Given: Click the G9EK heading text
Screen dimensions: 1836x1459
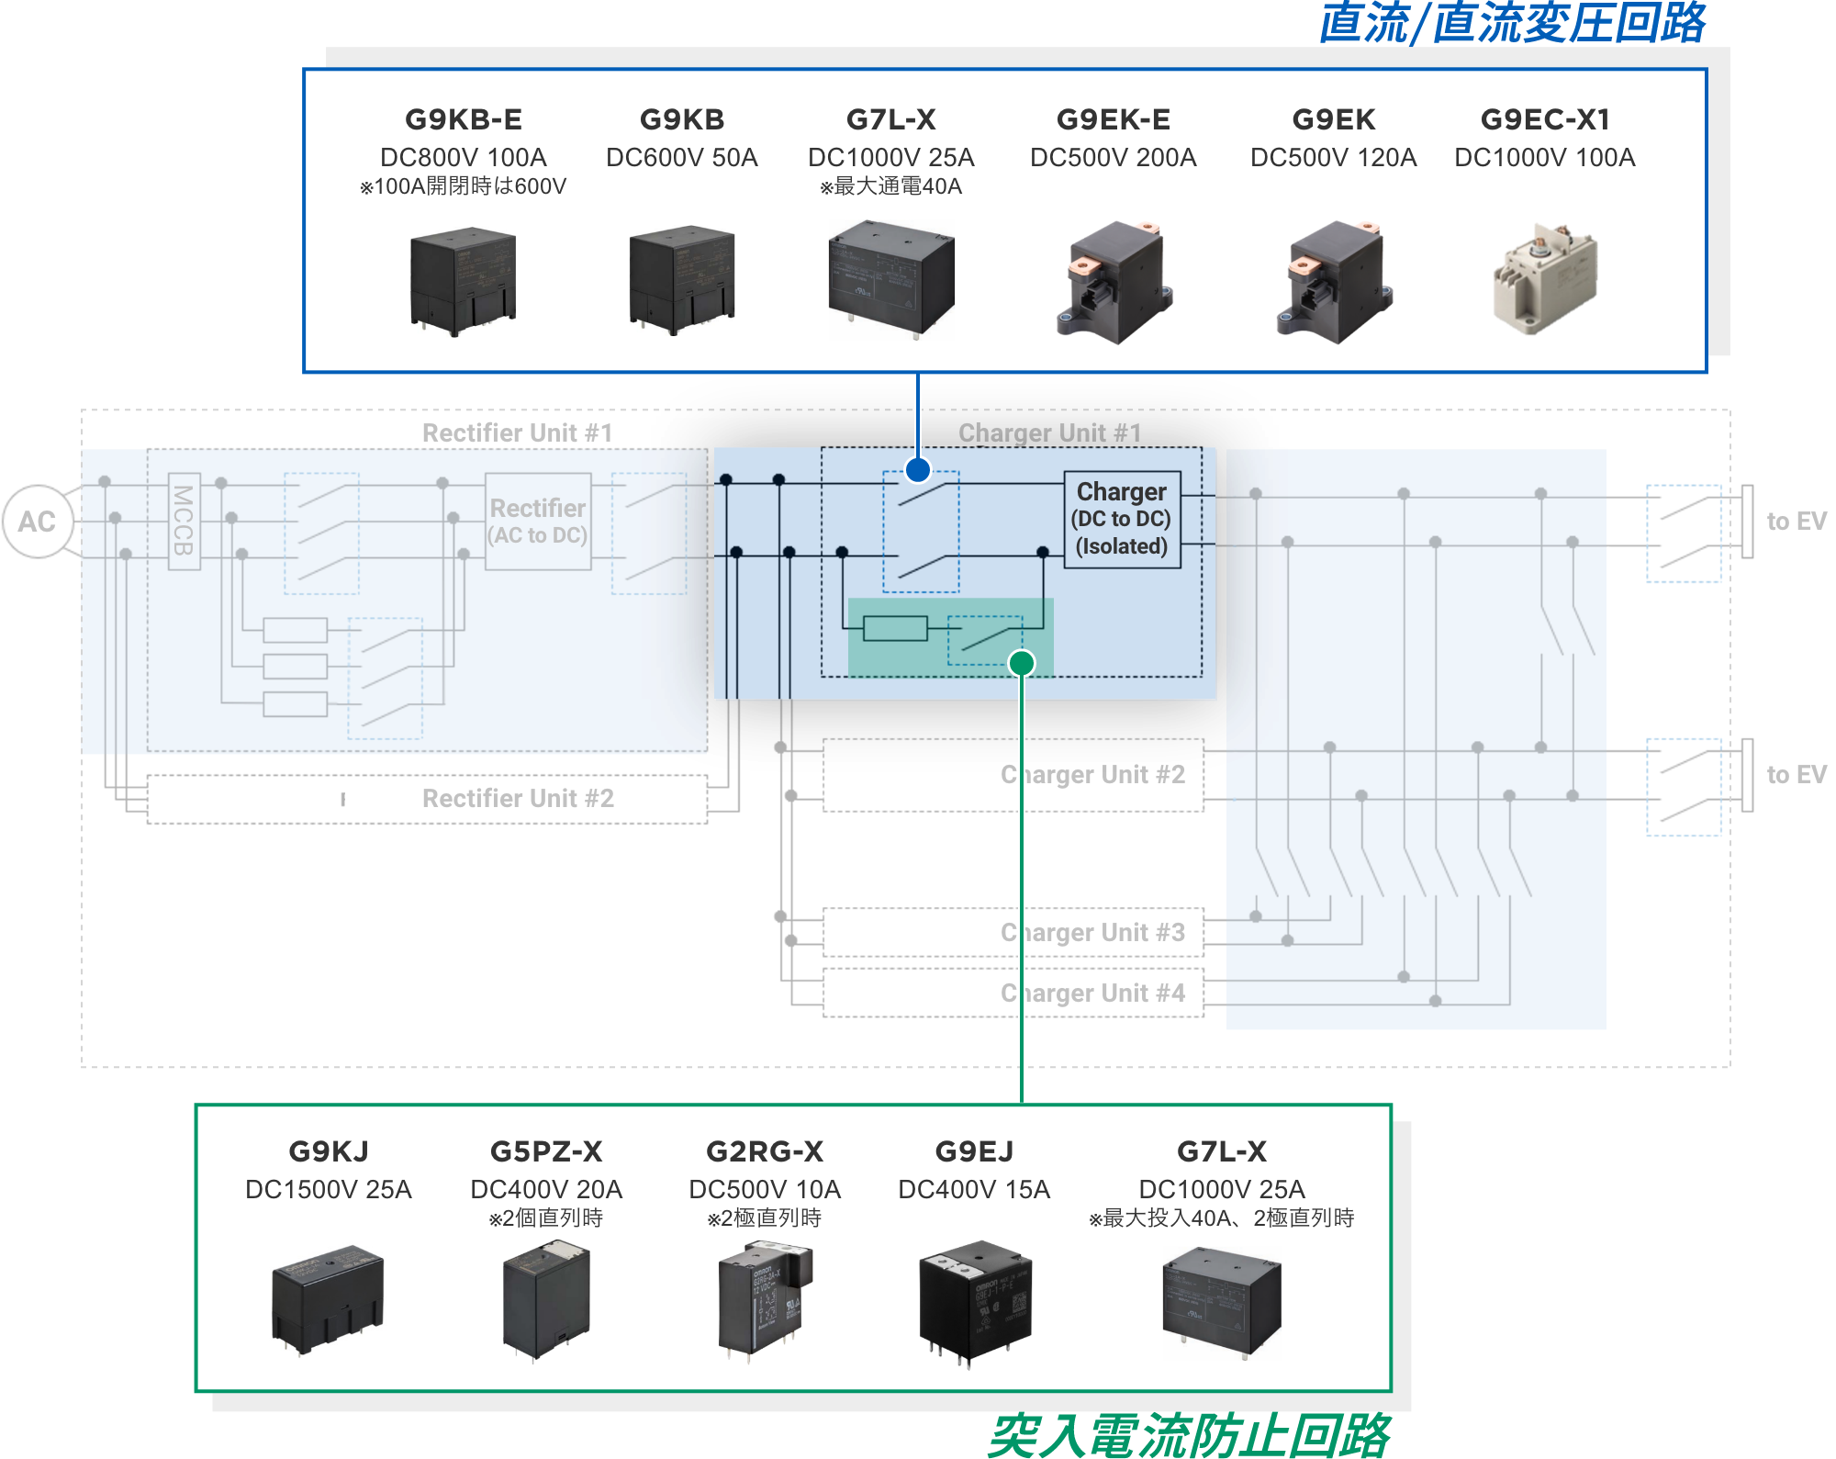Looking at the screenshot, I should (x=1333, y=119).
